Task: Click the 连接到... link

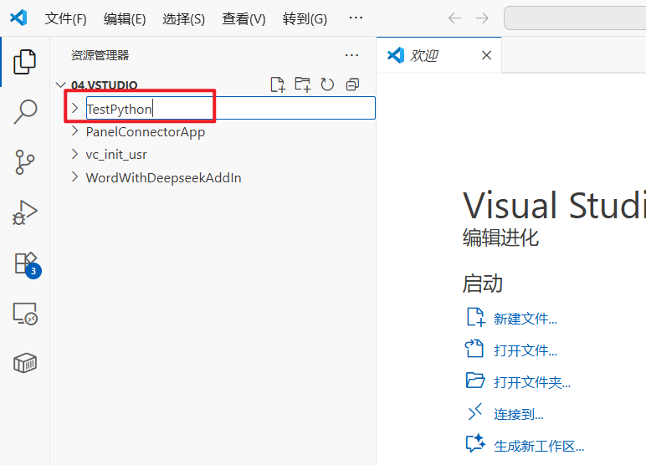Action: pyautogui.click(x=519, y=414)
